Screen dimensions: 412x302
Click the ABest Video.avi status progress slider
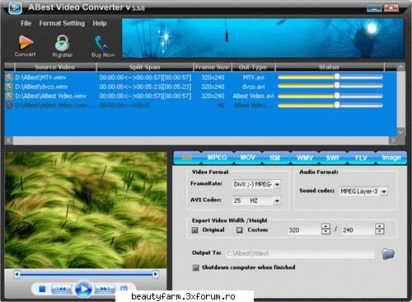tap(330, 96)
